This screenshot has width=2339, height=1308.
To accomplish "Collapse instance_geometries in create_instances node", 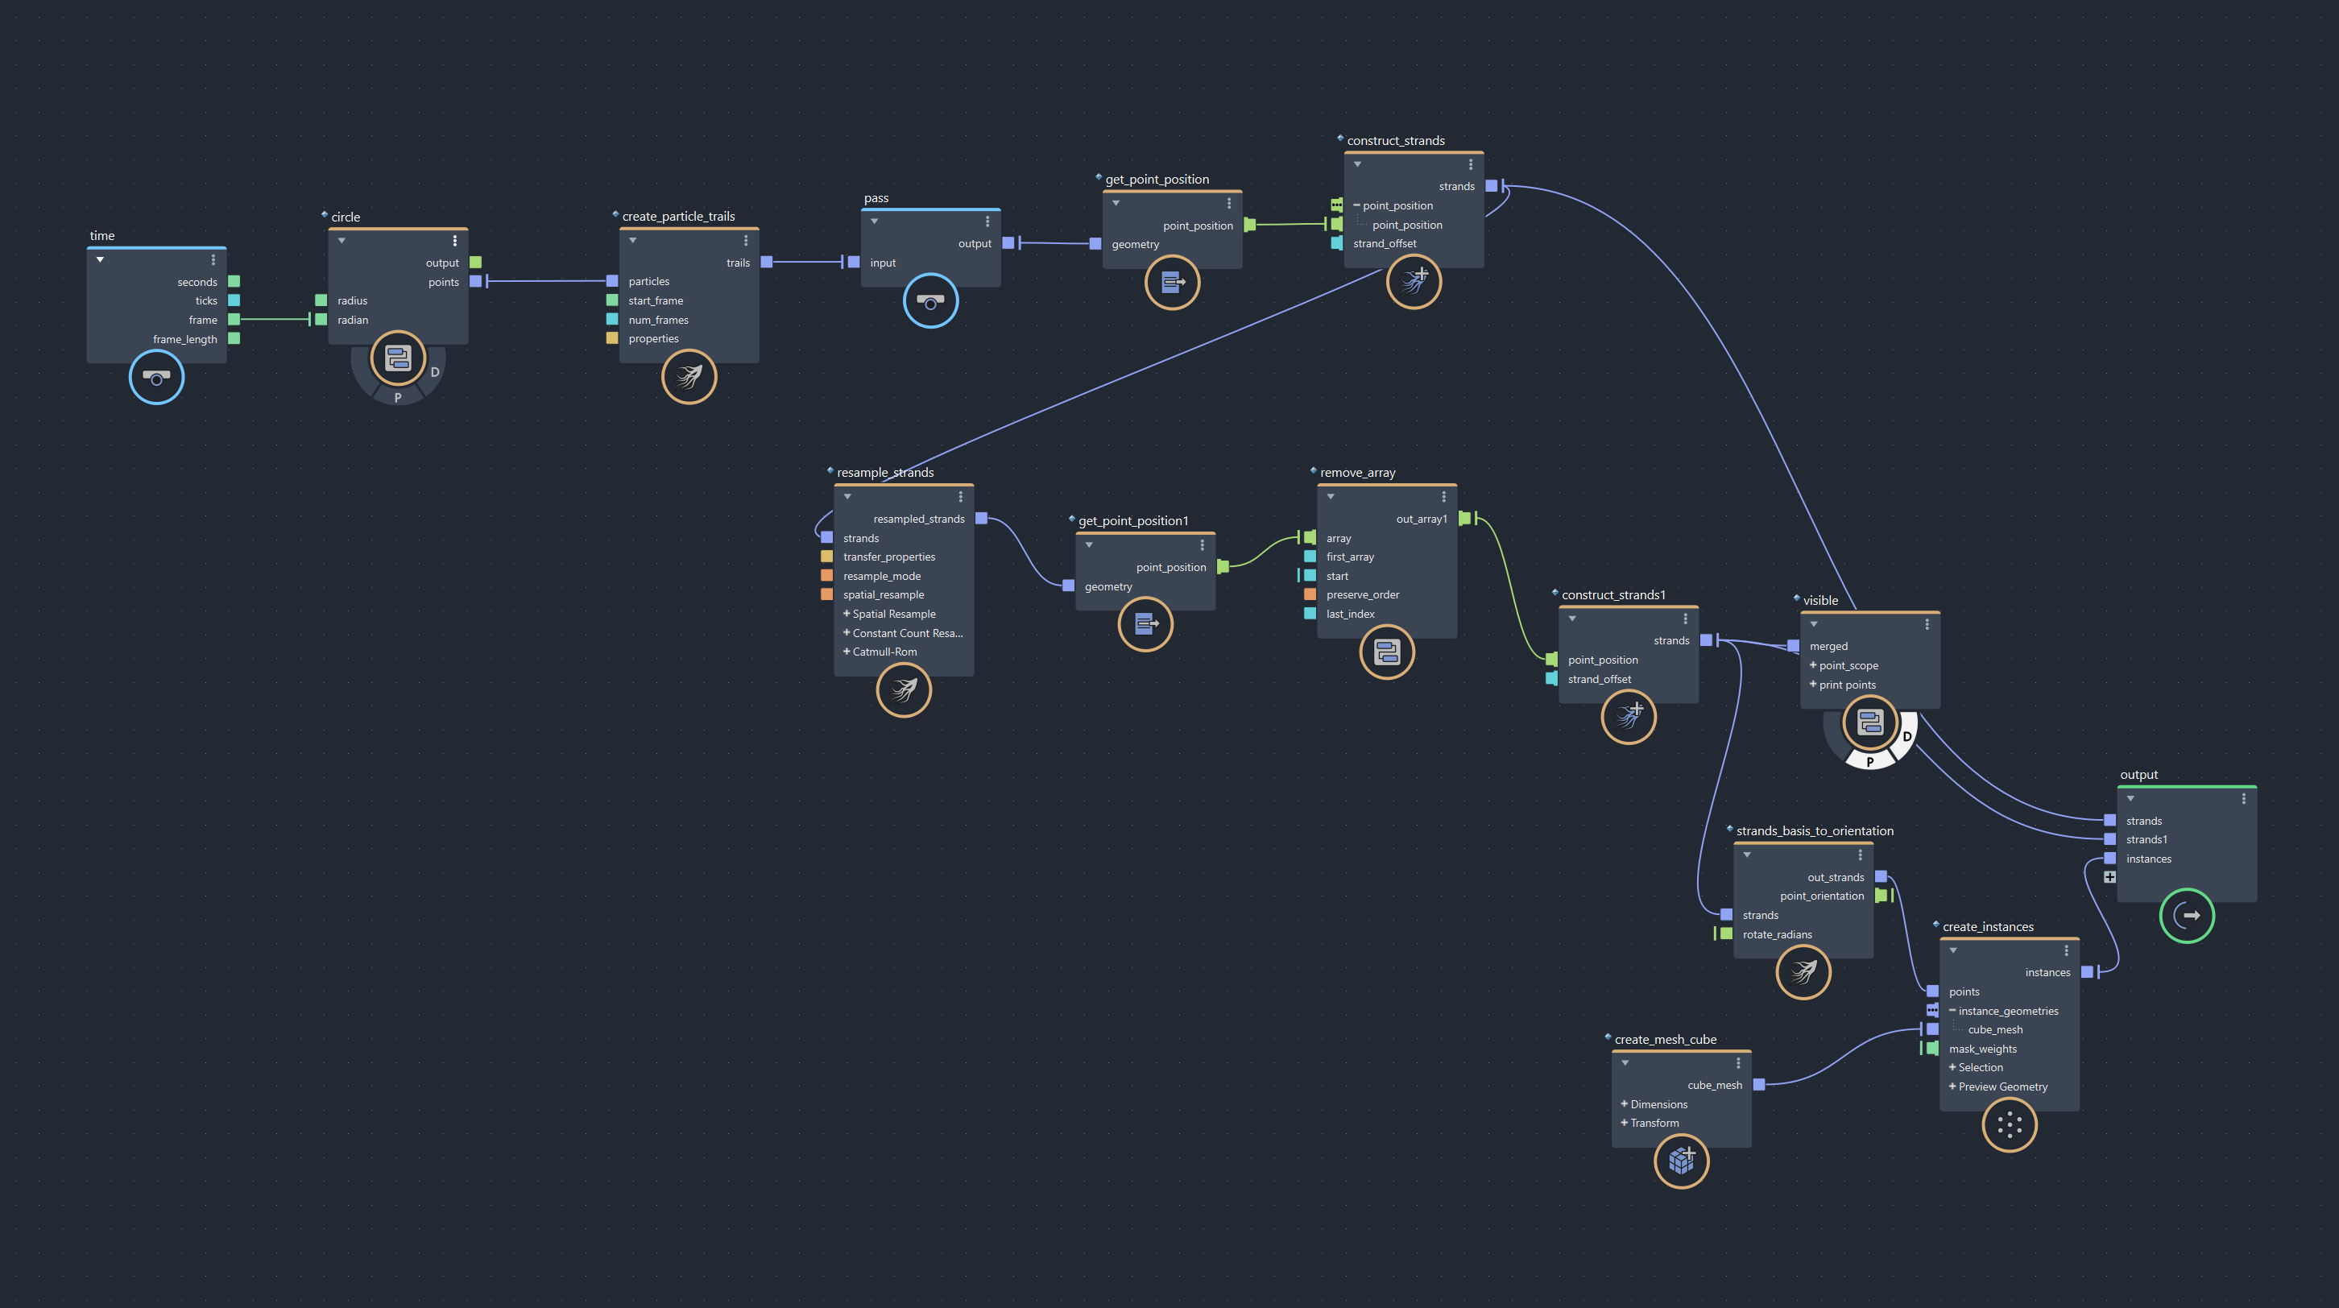I will click(x=1952, y=1010).
